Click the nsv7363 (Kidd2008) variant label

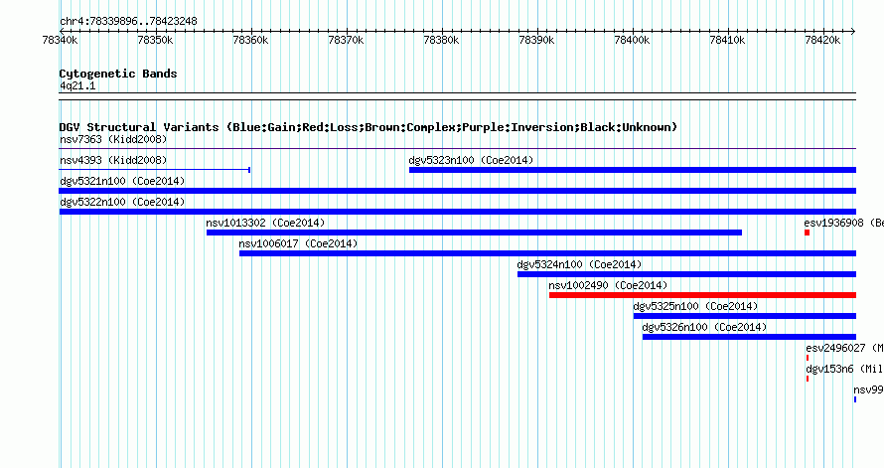point(113,139)
